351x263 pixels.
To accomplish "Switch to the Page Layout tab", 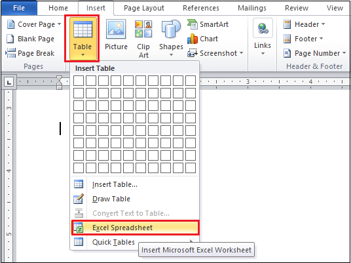I will pyautogui.click(x=144, y=8).
